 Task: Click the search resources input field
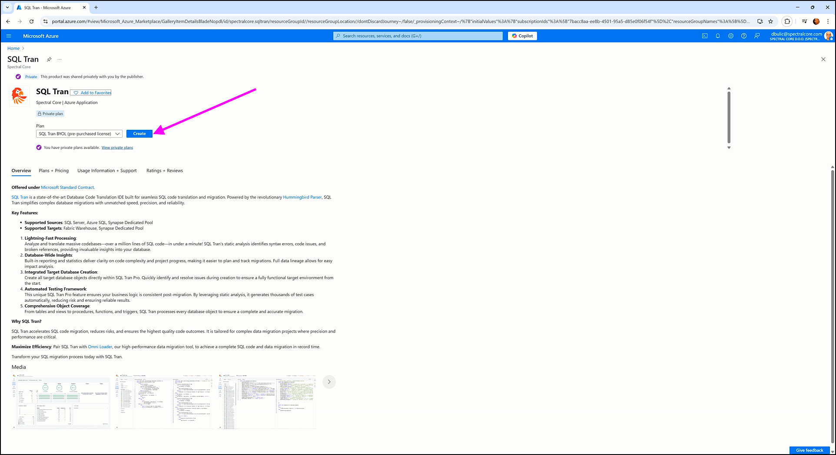[x=418, y=36]
